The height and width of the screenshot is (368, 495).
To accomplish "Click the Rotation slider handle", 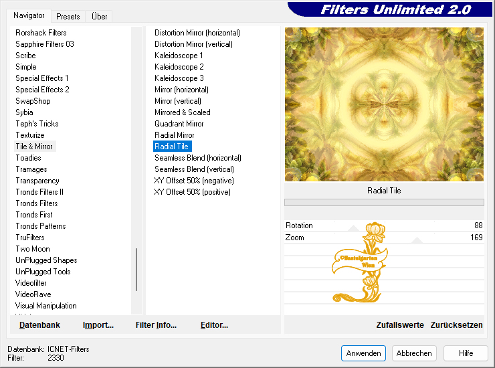I will coord(353,228).
